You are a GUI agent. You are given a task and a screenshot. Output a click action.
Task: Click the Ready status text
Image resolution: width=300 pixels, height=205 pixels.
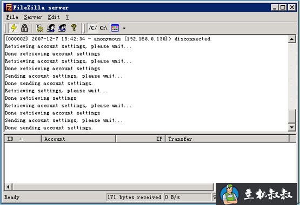(12, 197)
